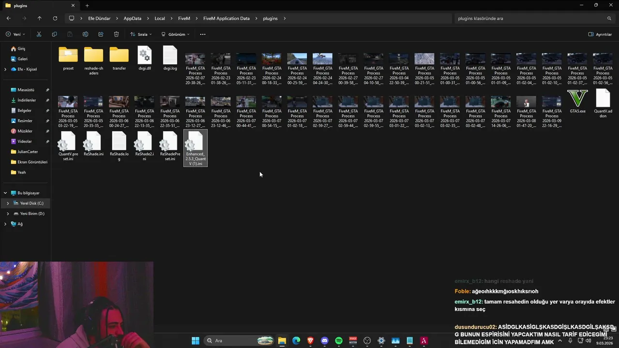
Task: Open the Windows Start menu
Action: [x=195, y=340]
